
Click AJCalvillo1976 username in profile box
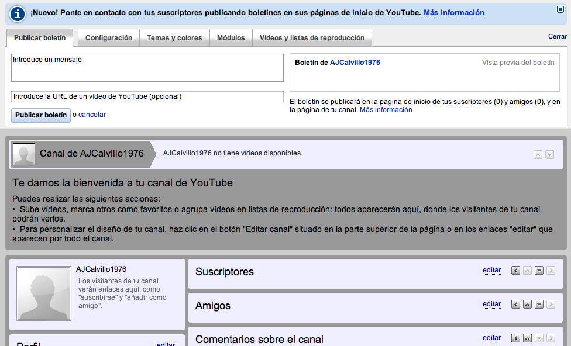[101, 269]
